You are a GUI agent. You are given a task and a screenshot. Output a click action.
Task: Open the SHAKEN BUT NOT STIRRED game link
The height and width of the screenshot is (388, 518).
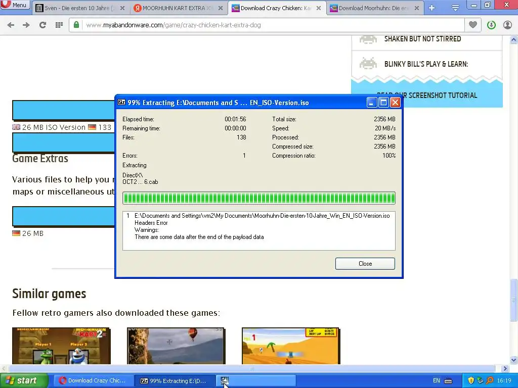[422, 39]
